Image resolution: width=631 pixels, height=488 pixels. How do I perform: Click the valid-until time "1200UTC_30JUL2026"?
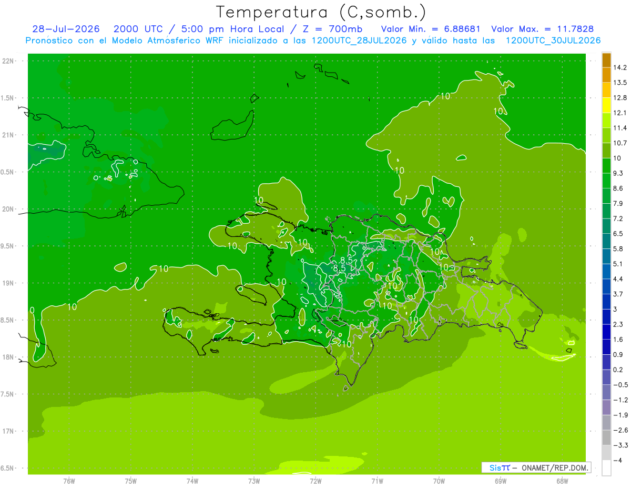(x=553, y=41)
